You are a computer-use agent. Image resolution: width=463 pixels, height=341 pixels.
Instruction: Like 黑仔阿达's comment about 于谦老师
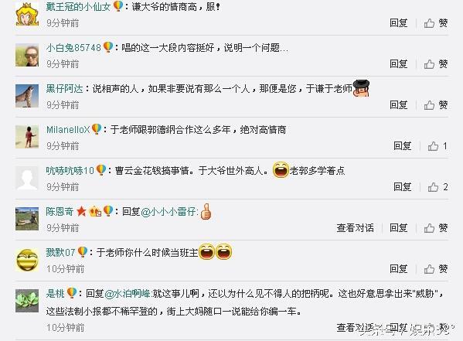(435, 105)
